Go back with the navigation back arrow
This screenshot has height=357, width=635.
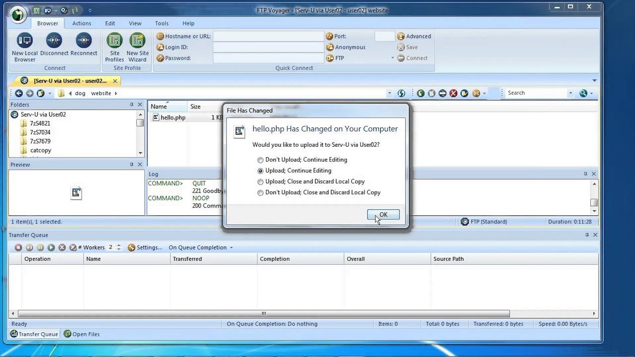click(19, 93)
